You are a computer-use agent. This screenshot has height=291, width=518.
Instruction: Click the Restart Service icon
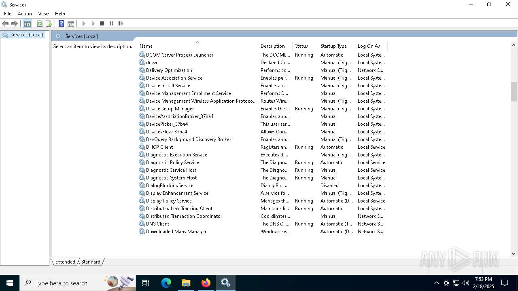pos(121,23)
